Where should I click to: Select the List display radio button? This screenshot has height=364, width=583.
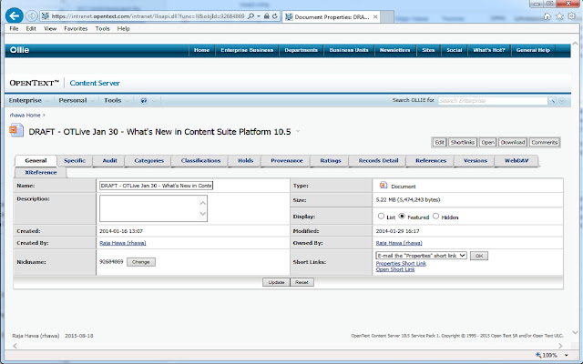[x=381, y=216]
